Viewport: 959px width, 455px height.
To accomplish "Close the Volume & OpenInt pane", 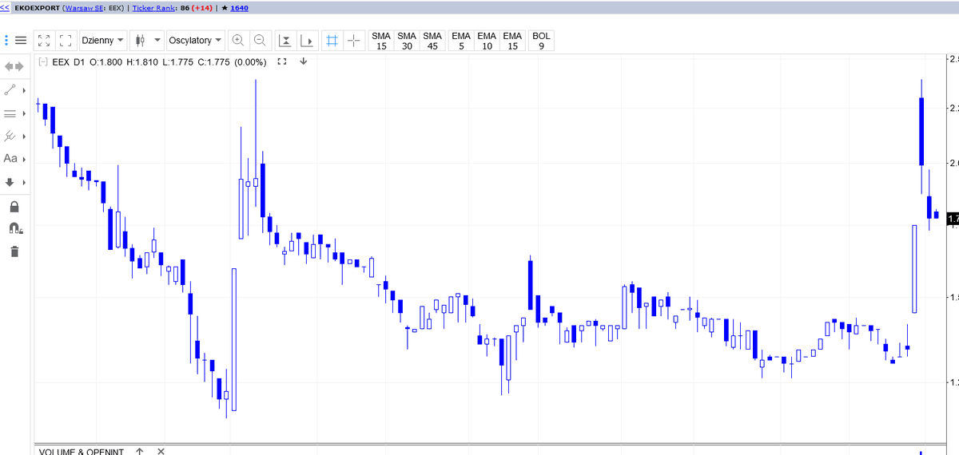I will pos(161,452).
